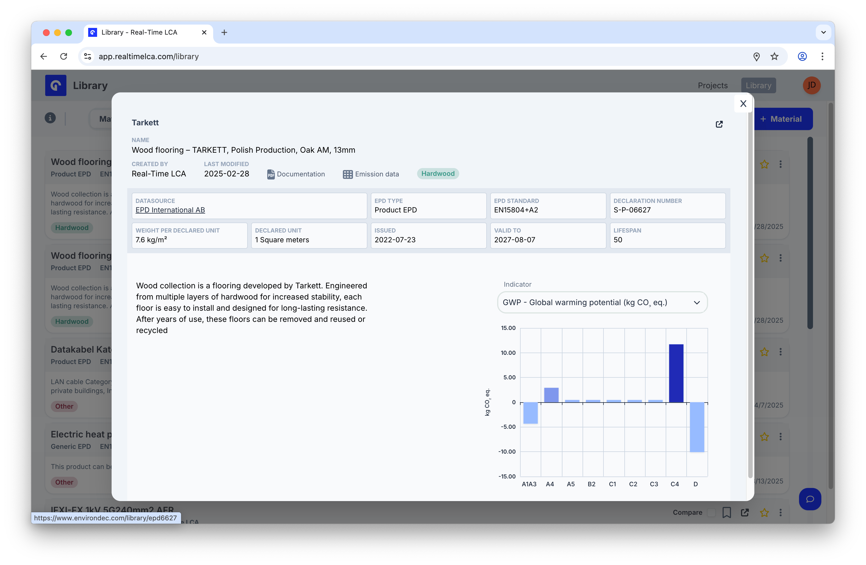Click the page scrollbar on the window edge
Screen dimensions: 866x565
point(831,296)
